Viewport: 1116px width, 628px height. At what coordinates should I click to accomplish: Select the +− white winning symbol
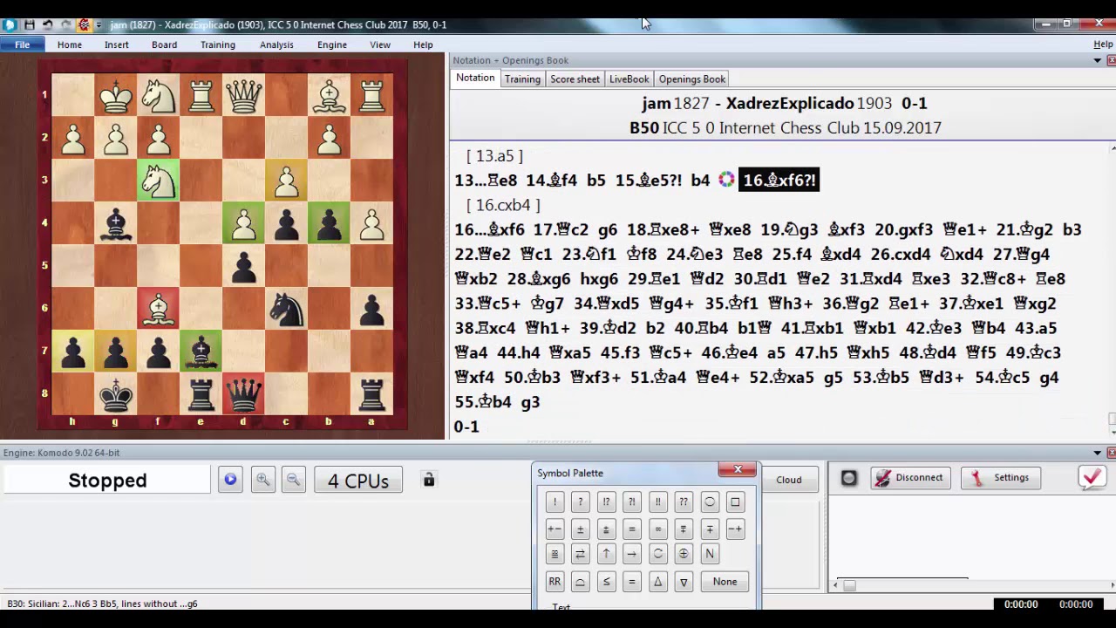point(555,529)
